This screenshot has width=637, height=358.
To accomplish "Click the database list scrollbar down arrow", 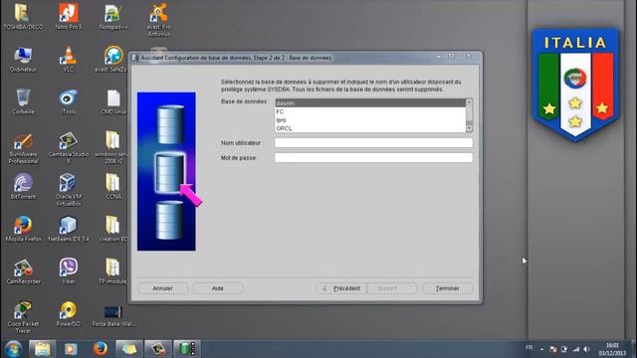I will coord(469,128).
